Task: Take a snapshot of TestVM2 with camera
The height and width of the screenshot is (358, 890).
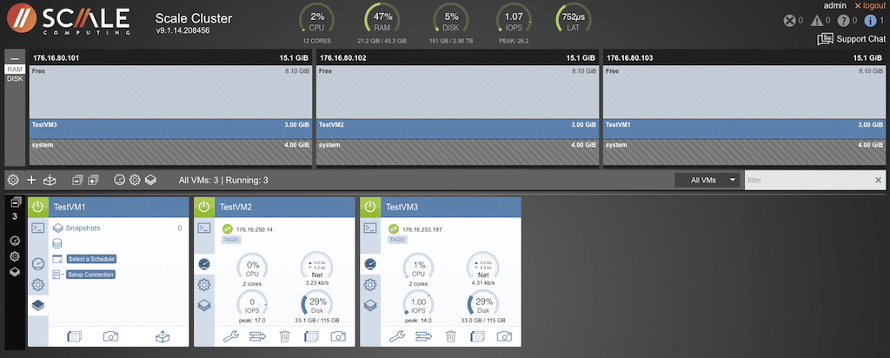Action: pyautogui.click(x=338, y=336)
